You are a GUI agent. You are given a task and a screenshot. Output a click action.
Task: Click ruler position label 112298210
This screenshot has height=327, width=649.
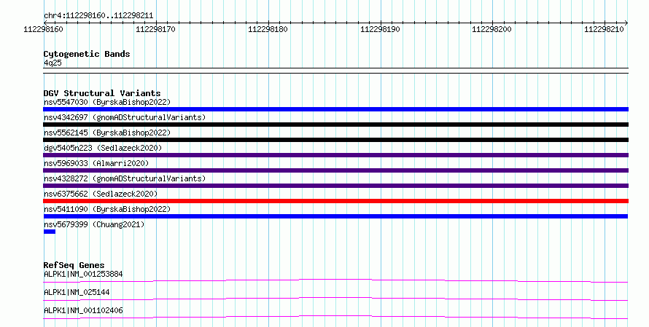(x=604, y=29)
